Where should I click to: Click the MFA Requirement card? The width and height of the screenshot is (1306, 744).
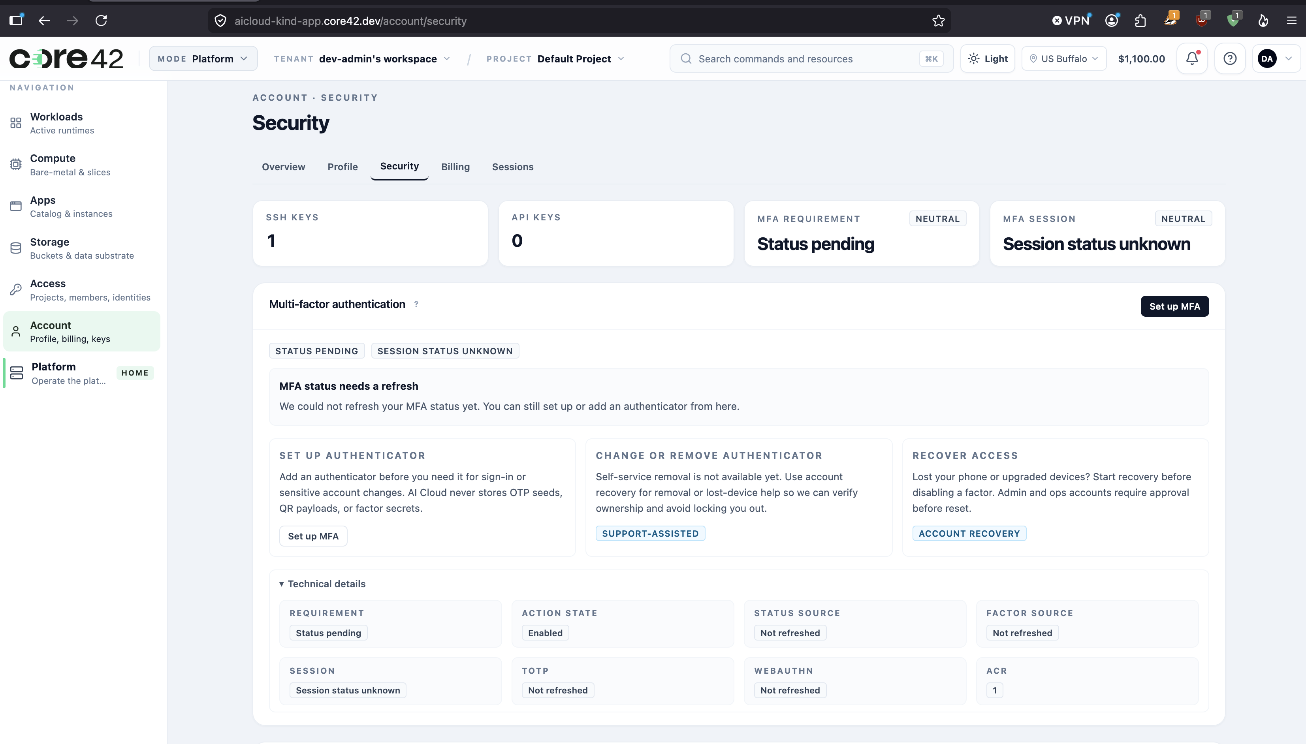[861, 233]
